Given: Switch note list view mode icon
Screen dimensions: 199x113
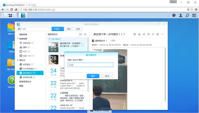Looking at the screenshot, I should pos(80,34).
